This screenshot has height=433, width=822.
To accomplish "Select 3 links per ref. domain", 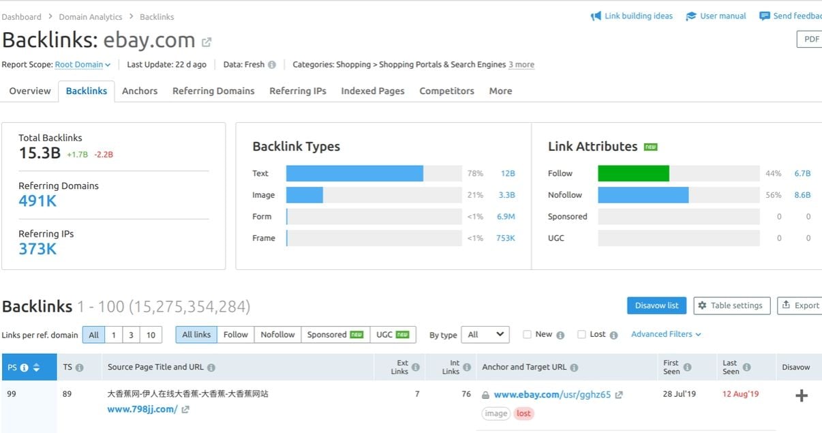I will (x=131, y=335).
